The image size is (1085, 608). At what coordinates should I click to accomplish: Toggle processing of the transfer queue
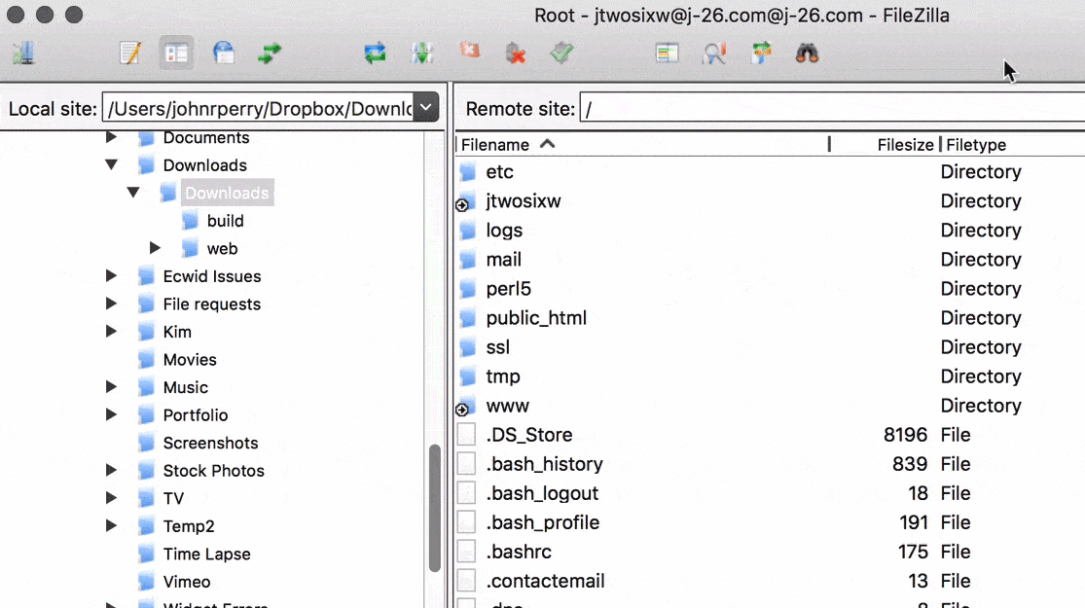422,53
